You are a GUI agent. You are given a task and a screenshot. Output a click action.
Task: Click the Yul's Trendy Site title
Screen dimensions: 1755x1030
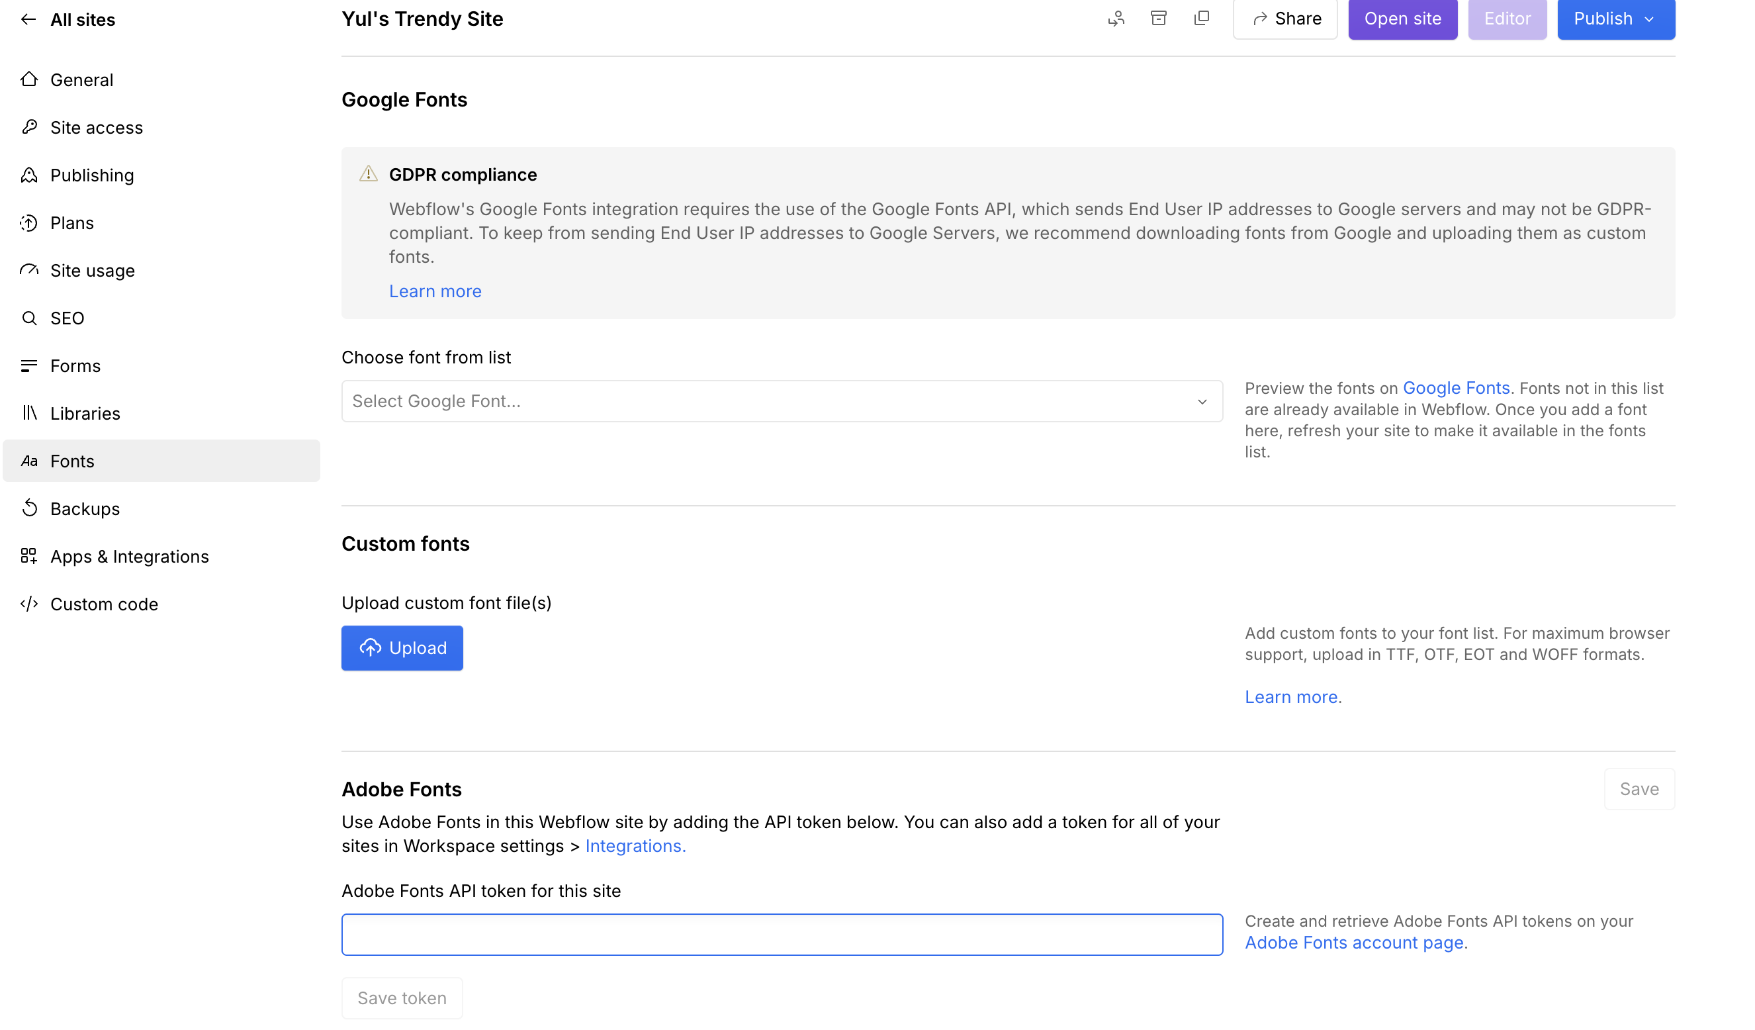pyautogui.click(x=422, y=19)
